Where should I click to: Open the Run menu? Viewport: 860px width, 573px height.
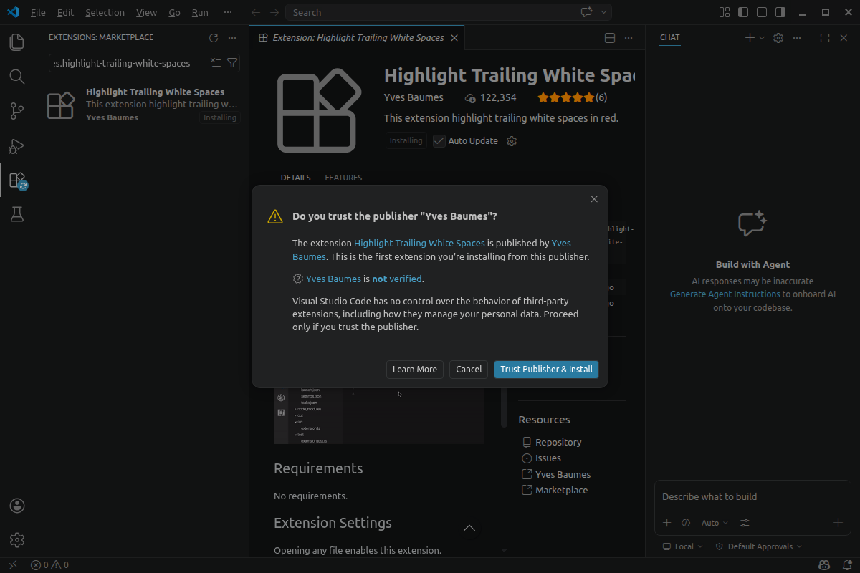coord(200,12)
